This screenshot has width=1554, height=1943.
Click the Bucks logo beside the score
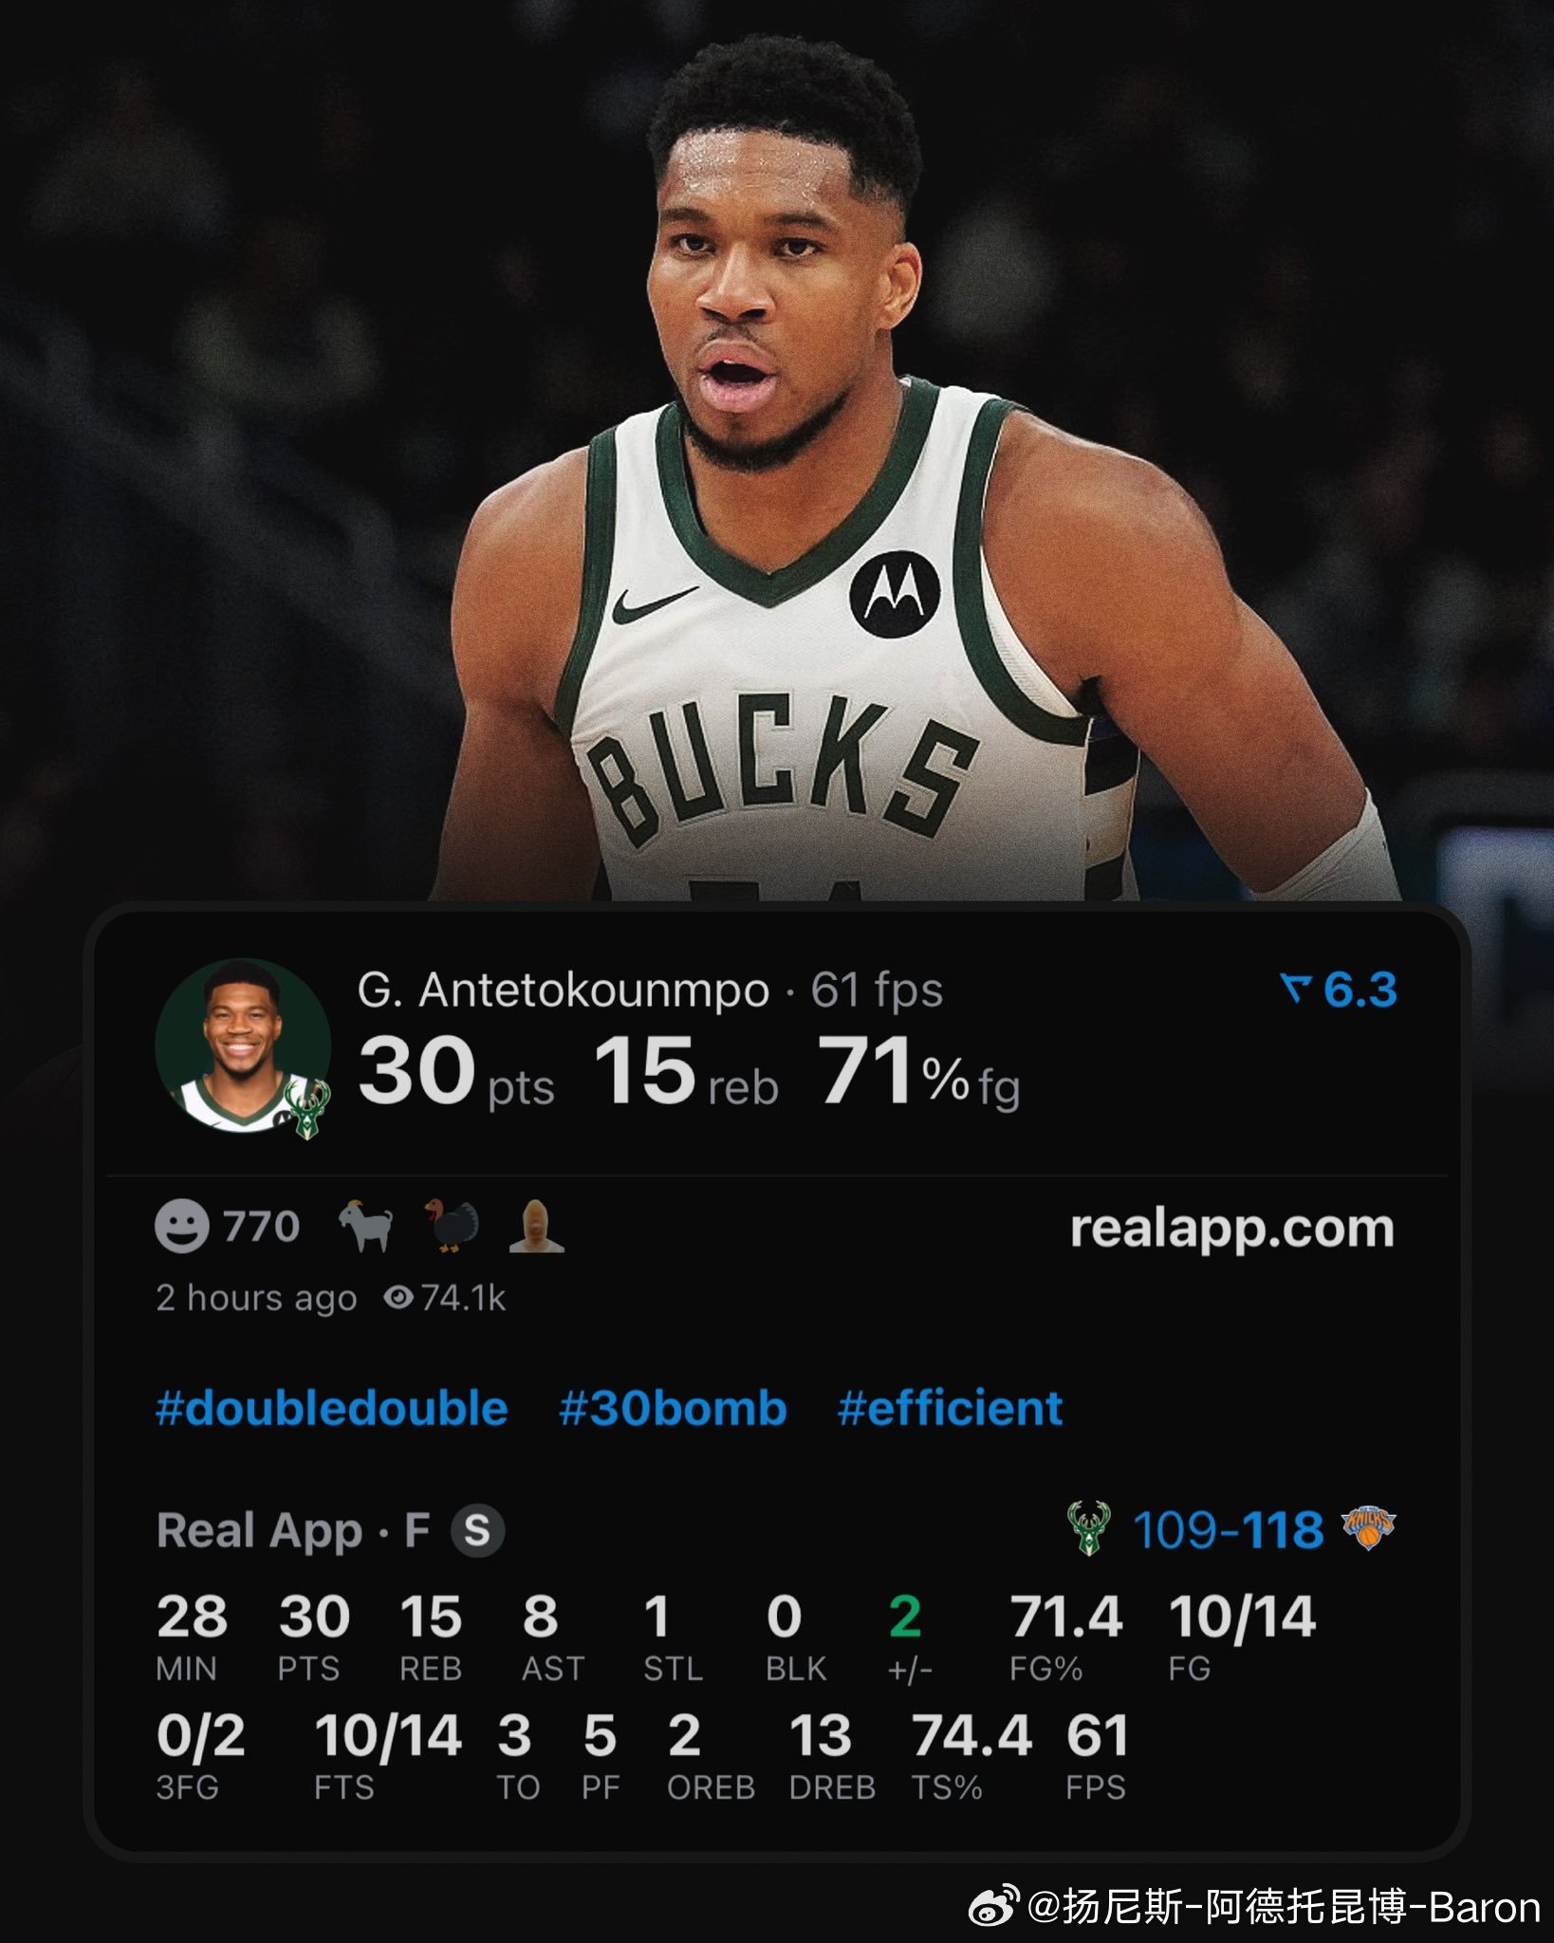coord(1089,1528)
